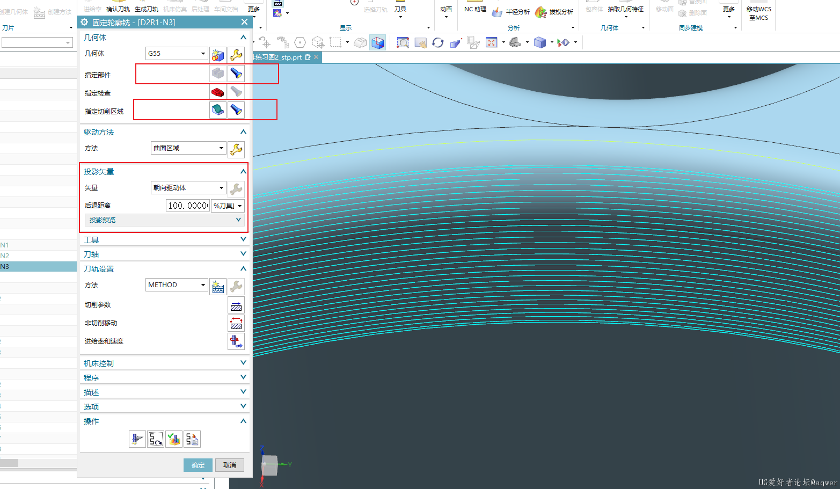Click the hexagon selection filter icon

(300, 42)
